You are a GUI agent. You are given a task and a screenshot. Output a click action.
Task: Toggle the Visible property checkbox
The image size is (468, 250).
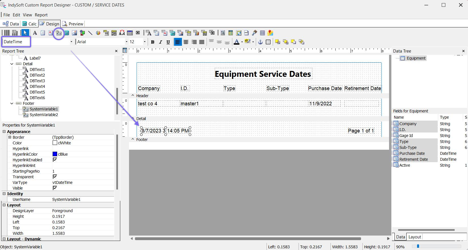pyautogui.click(x=55, y=188)
